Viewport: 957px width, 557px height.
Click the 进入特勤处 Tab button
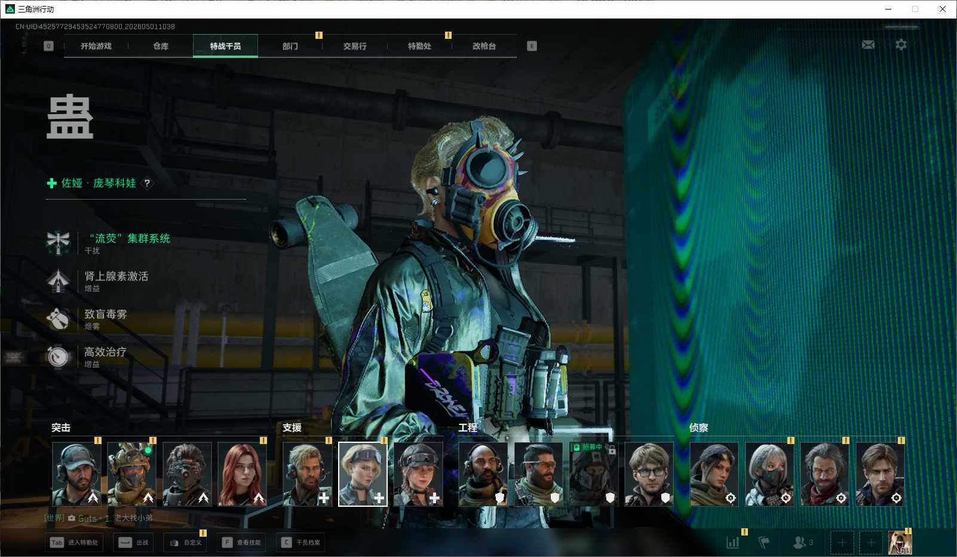pyautogui.click(x=74, y=543)
